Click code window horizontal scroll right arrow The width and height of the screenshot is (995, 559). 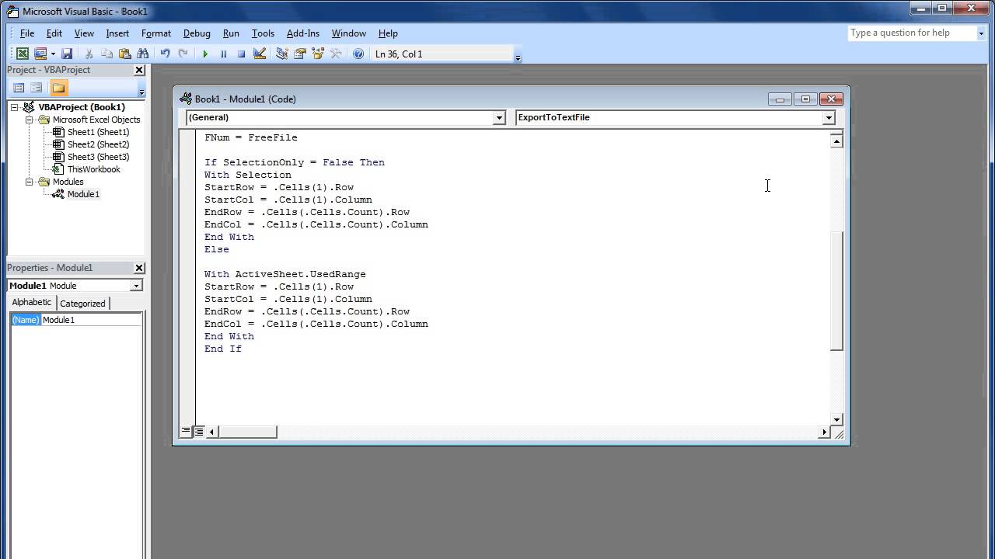click(x=824, y=432)
